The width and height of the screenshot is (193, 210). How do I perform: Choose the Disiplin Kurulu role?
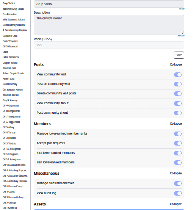tap(10, 63)
